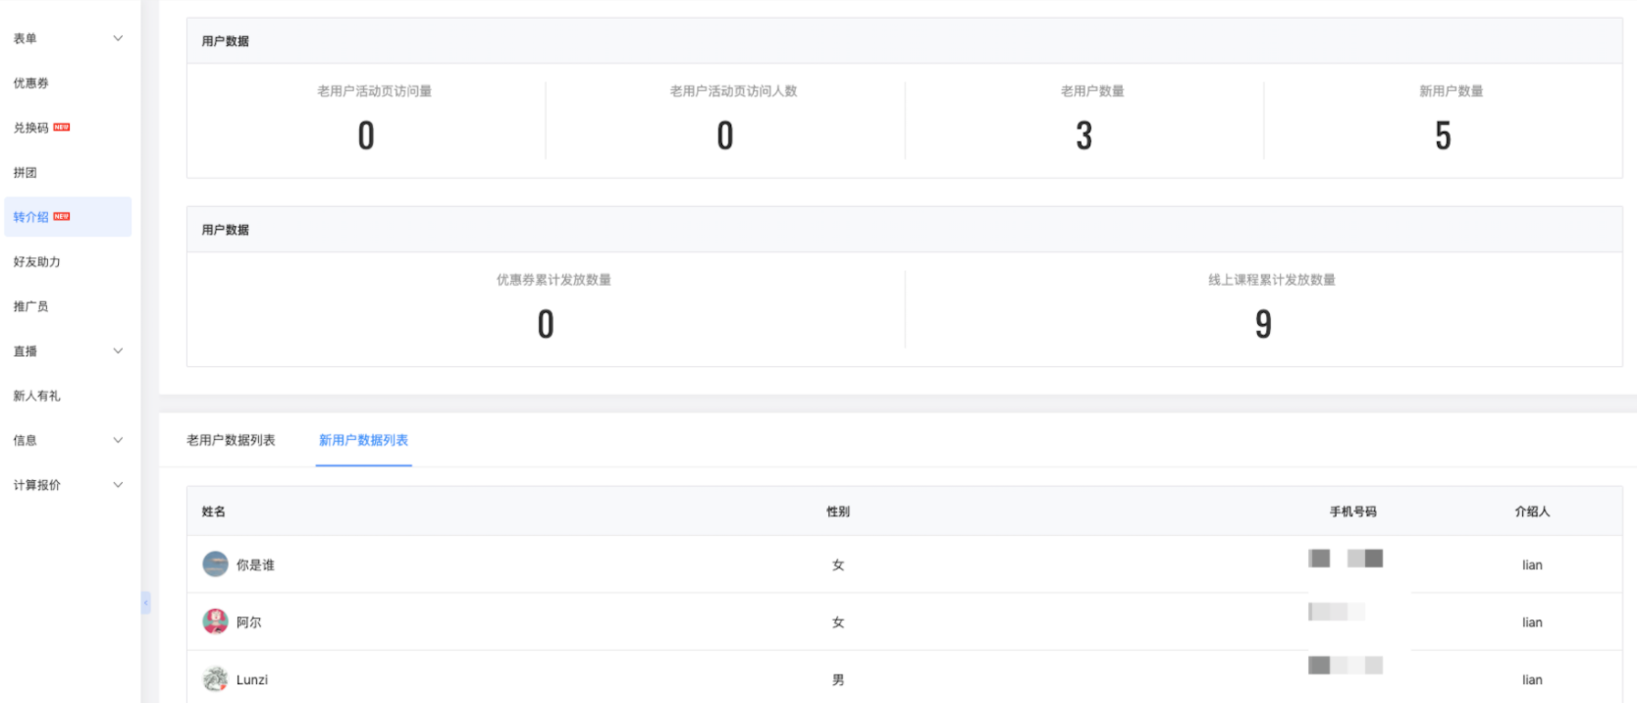The image size is (1637, 703).
Task: Select the 新用户数据列表 tab
Action: [363, 440]
